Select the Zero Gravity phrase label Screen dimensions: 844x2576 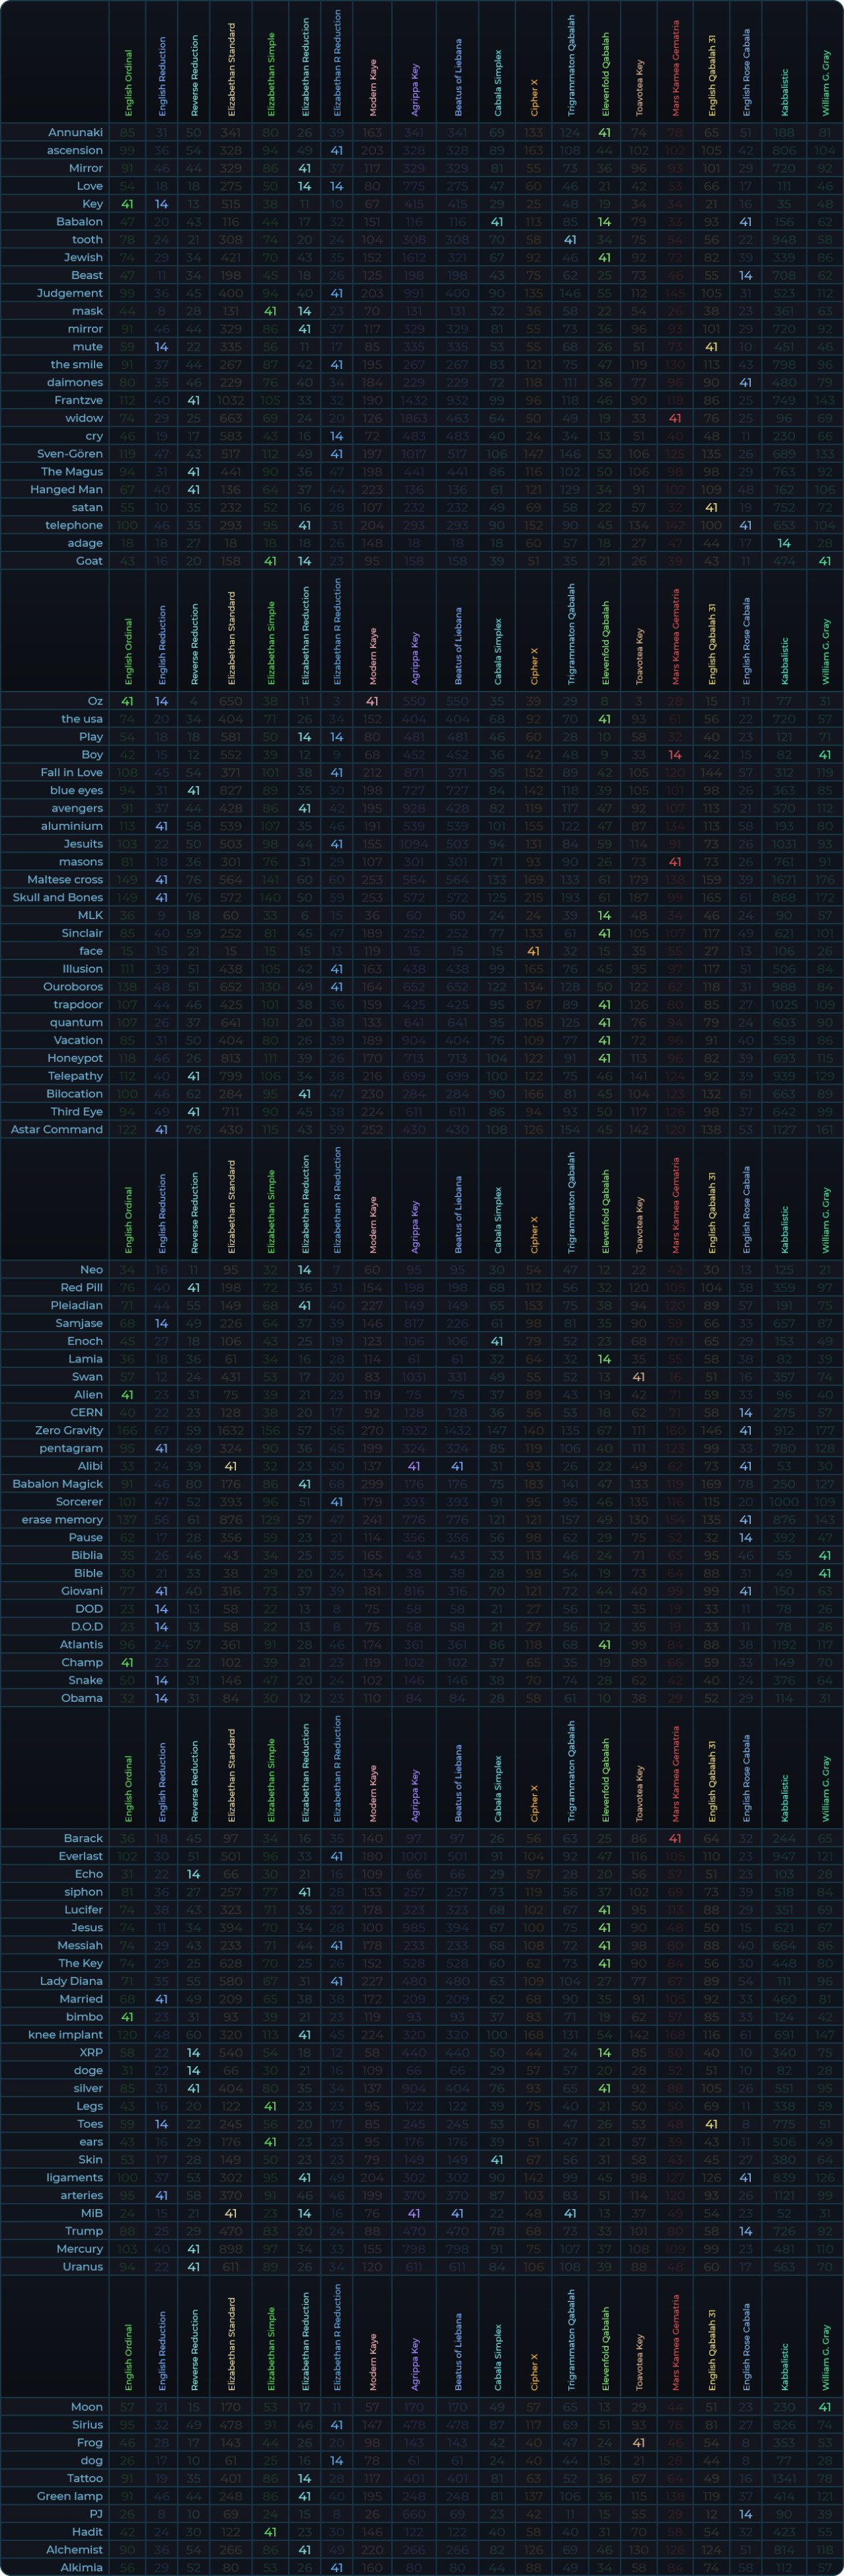click(69, 1430)
